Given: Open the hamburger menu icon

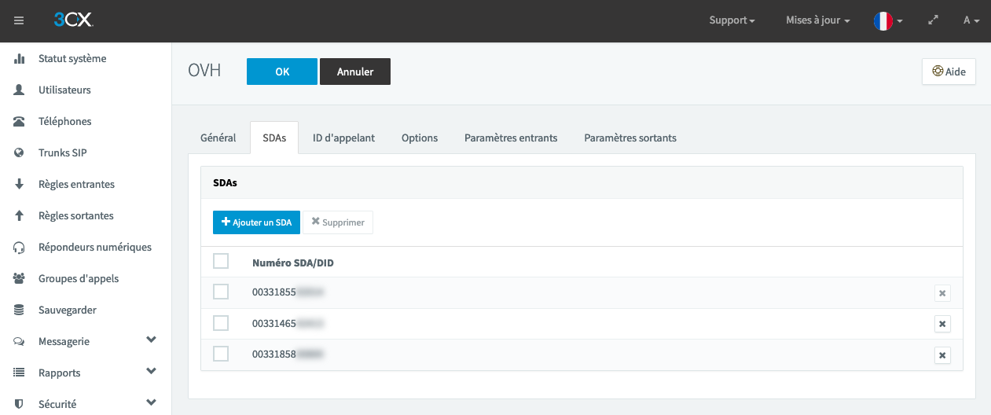Looking at the screenshot, I should pos(19,20).
